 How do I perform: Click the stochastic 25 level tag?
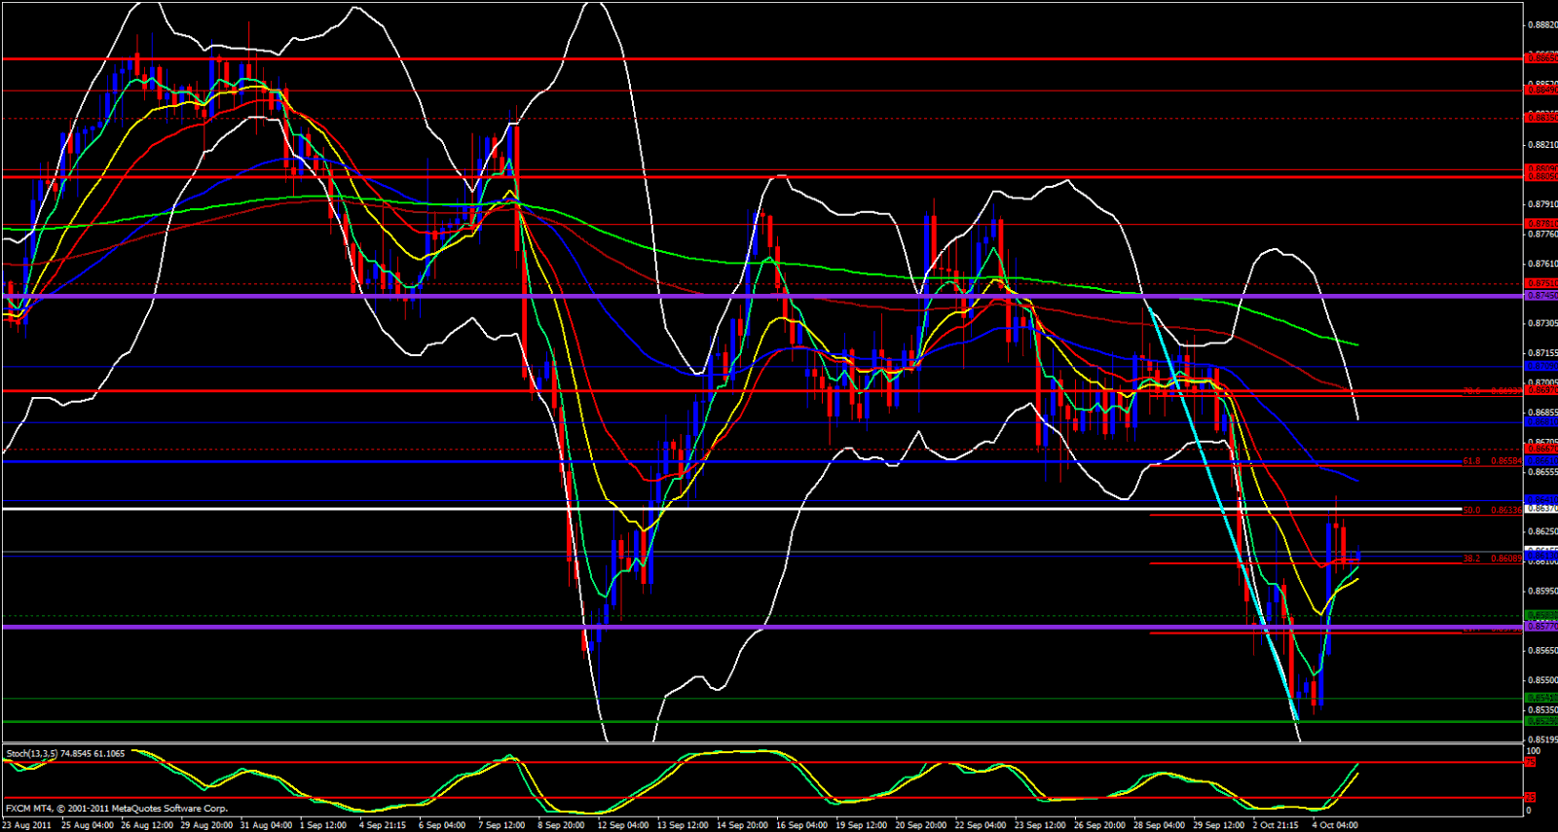(1531, 798)
